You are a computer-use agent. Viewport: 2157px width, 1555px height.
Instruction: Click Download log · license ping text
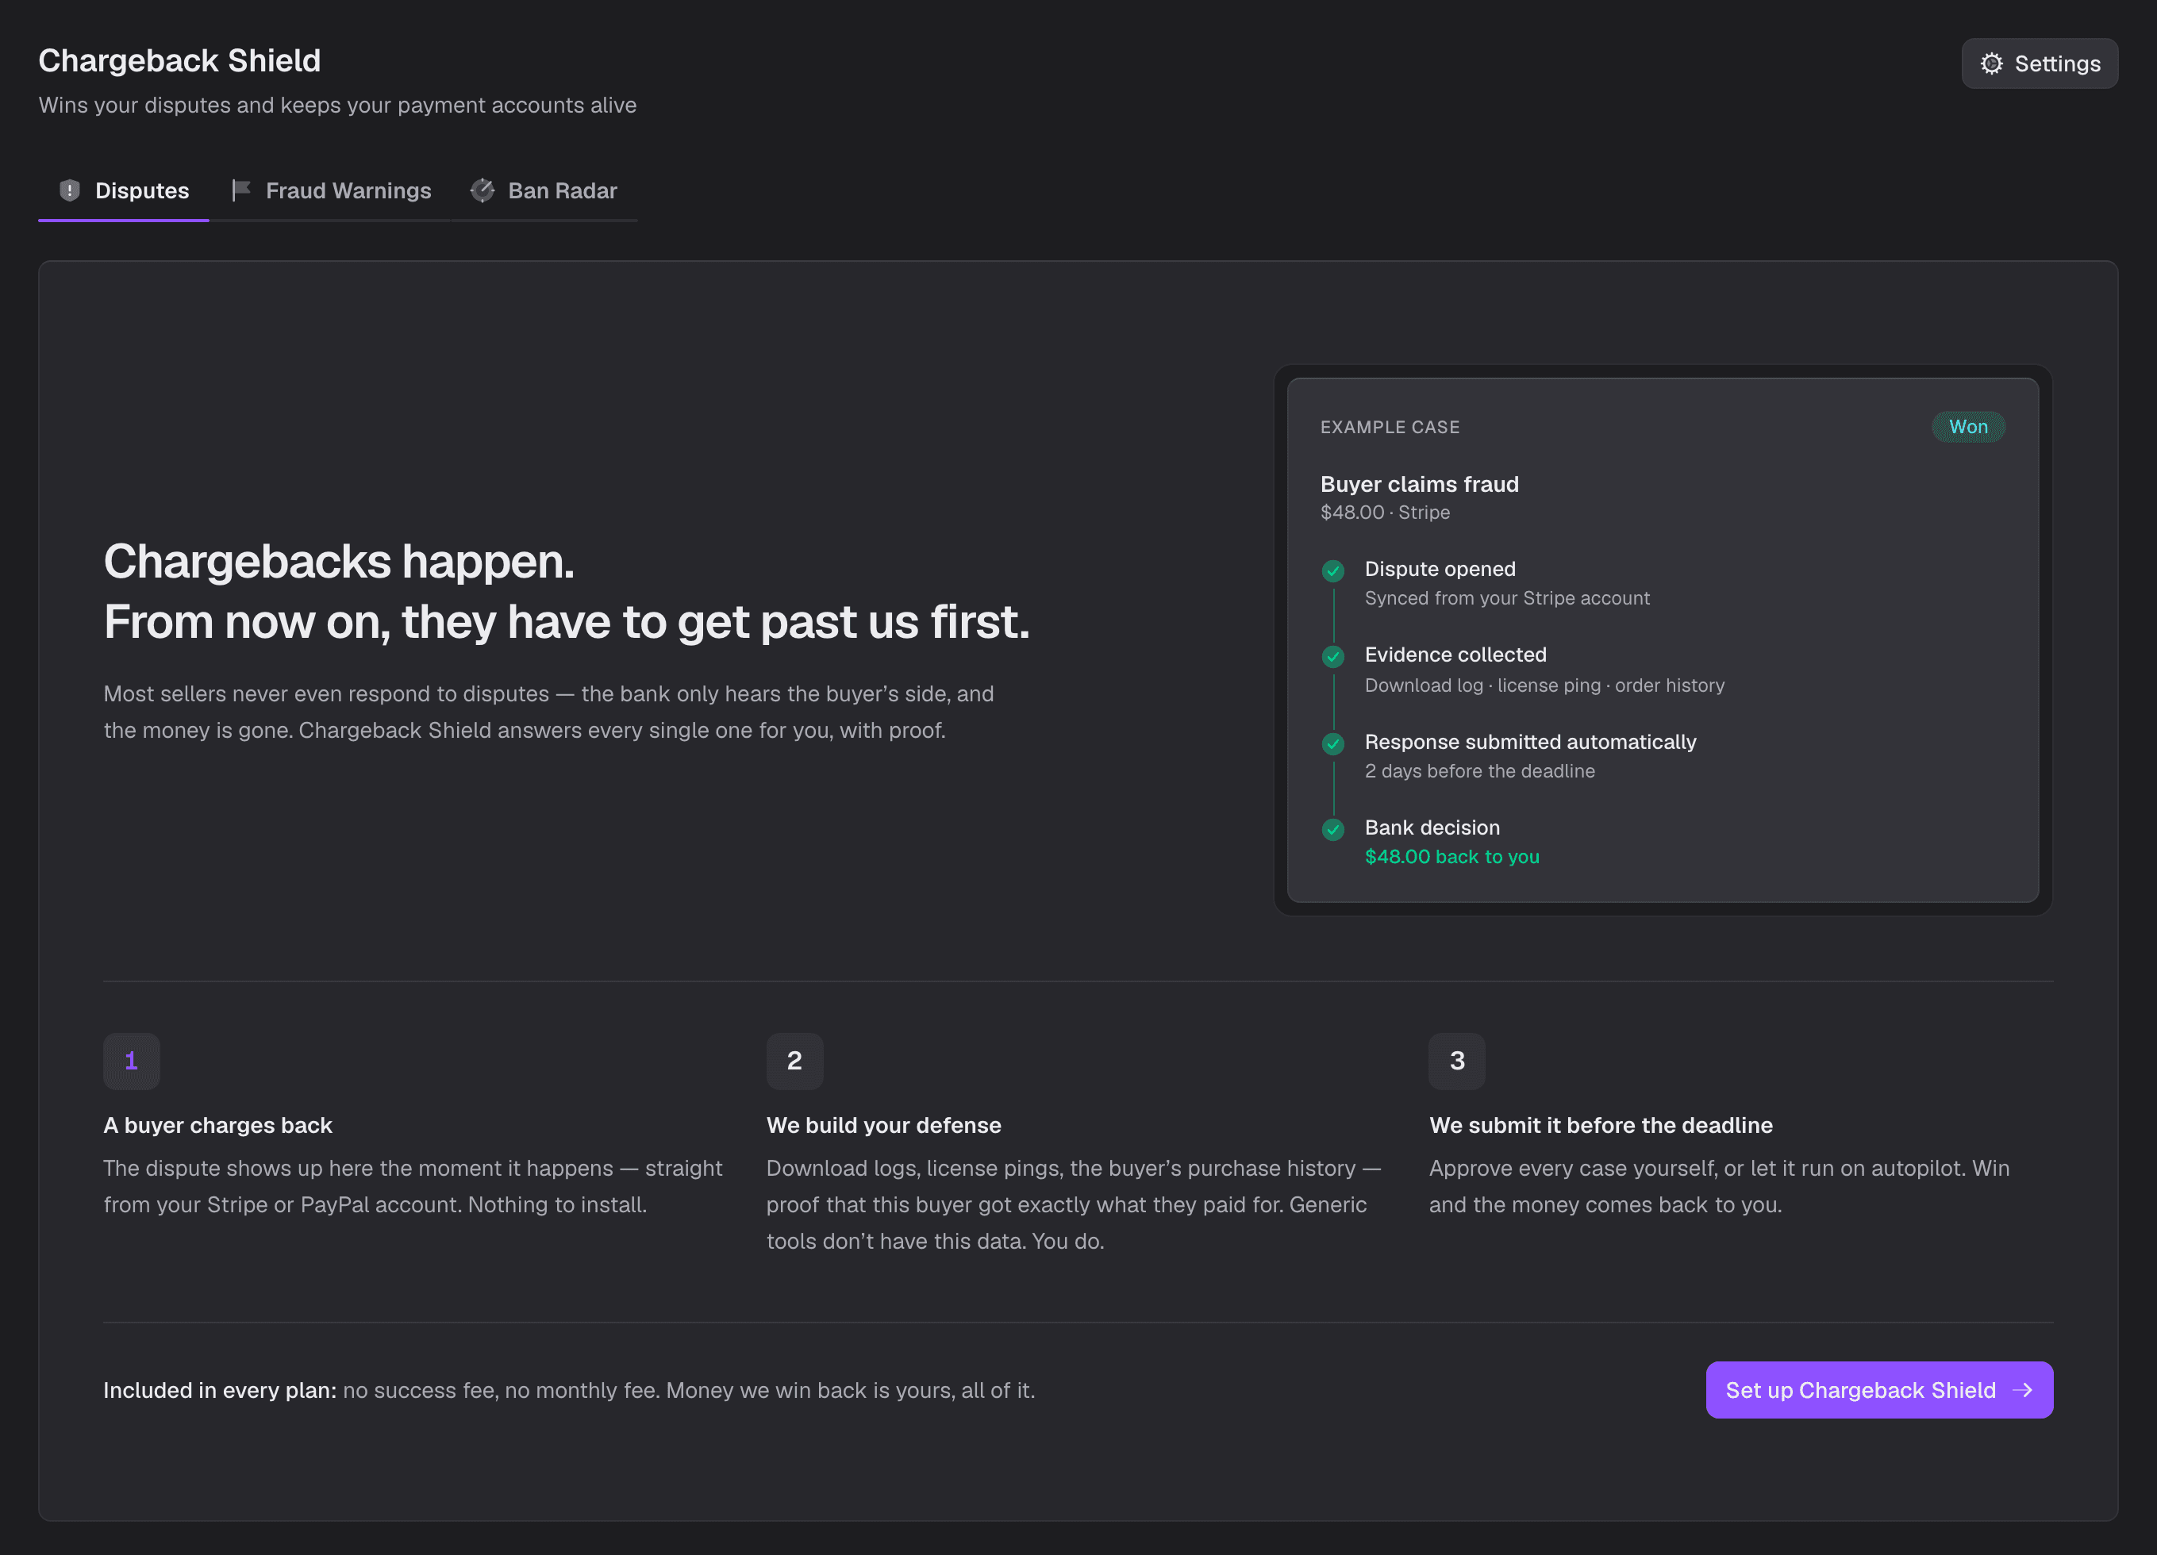1544,685
